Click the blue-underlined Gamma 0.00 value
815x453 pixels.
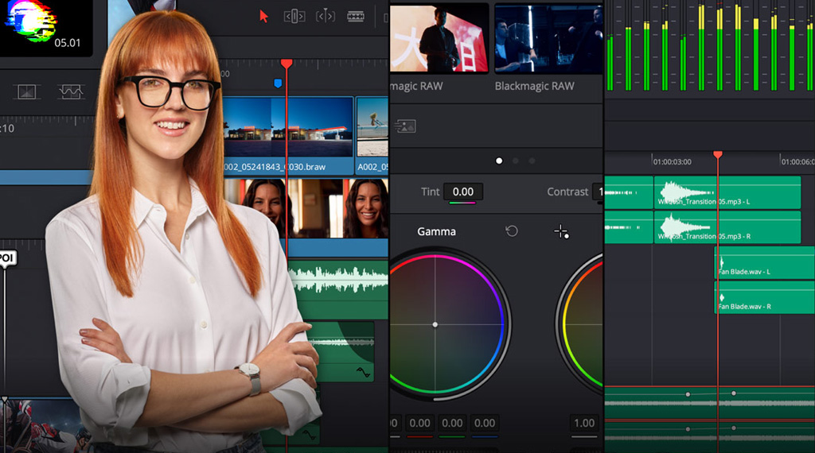pyautogui.click(x=485, y=424)
